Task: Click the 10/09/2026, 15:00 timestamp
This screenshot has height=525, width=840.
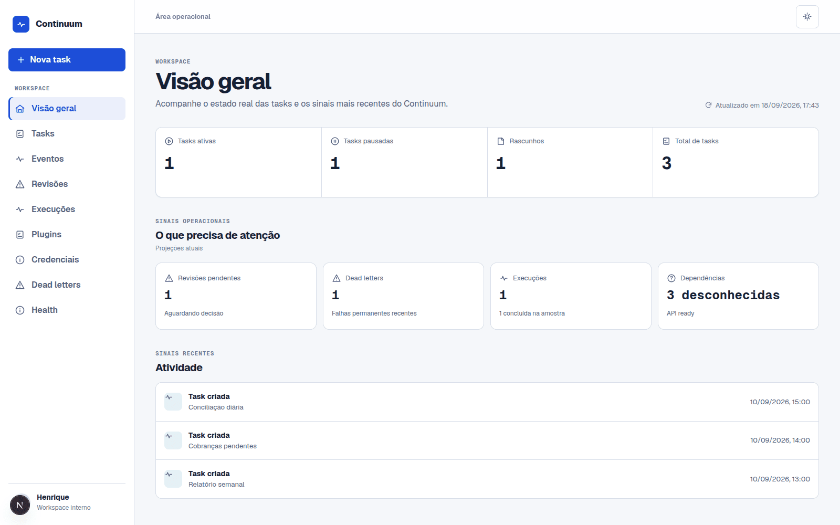Action: pos(780,402)
